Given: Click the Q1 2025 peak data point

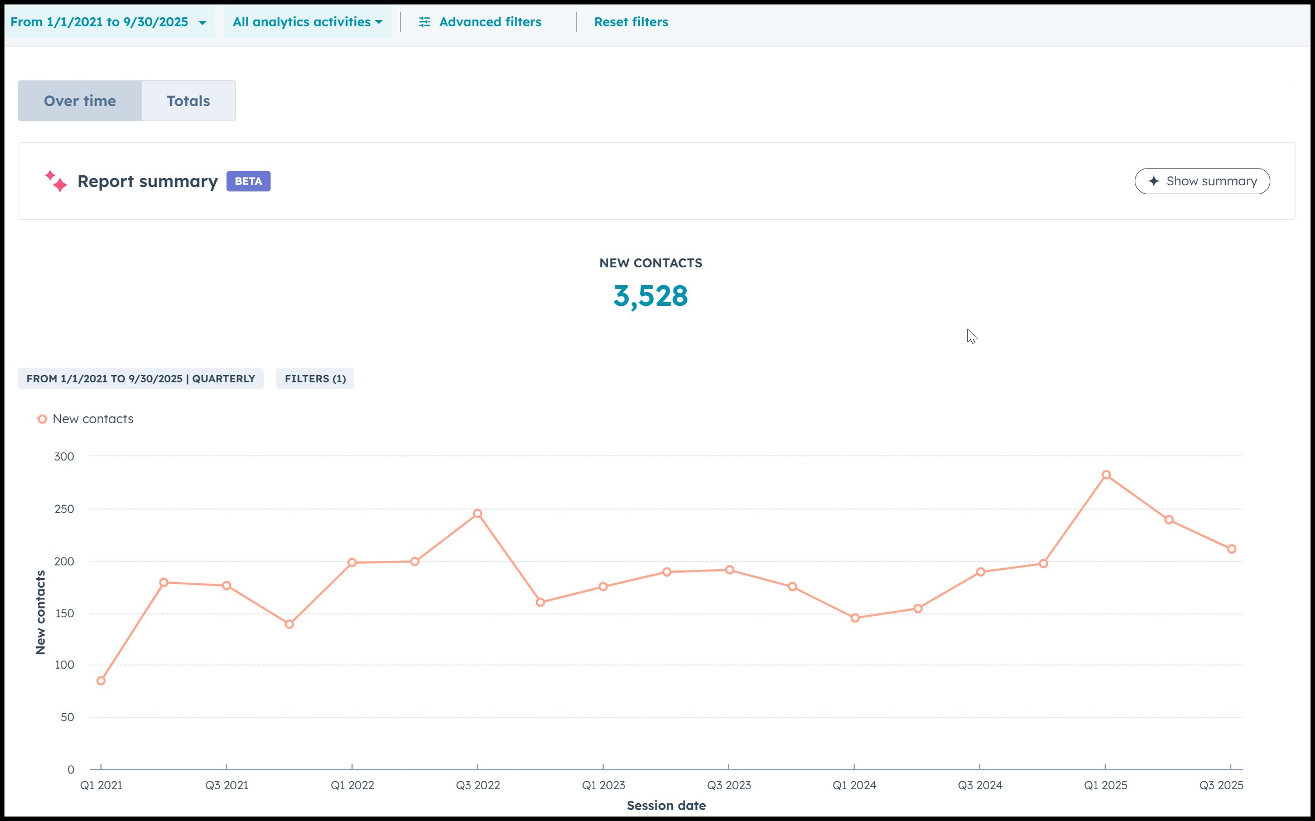Looking at the screenshot, I should 1106,475.
